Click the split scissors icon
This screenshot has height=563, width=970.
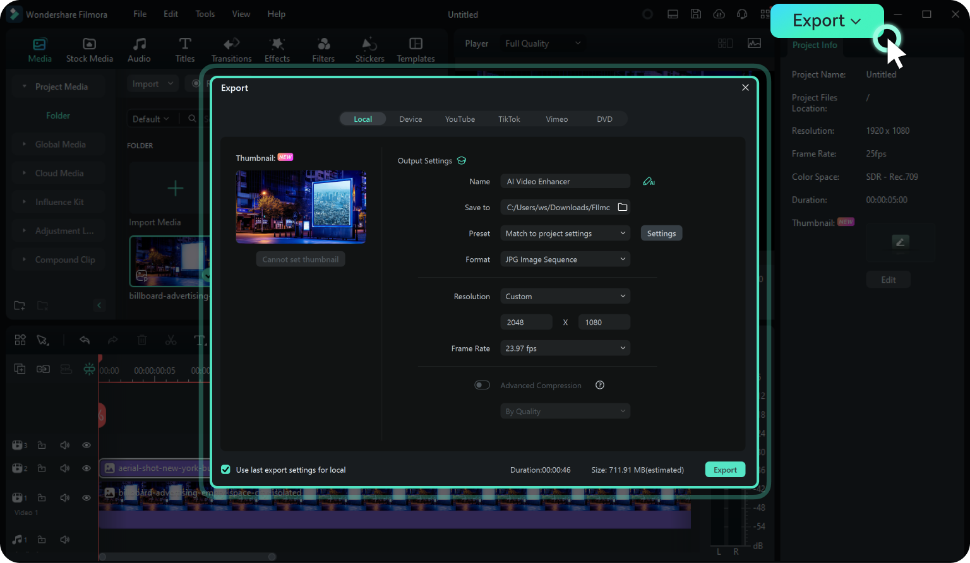[171, 340]
